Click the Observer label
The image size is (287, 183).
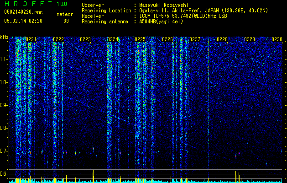[x=93, y=5]
